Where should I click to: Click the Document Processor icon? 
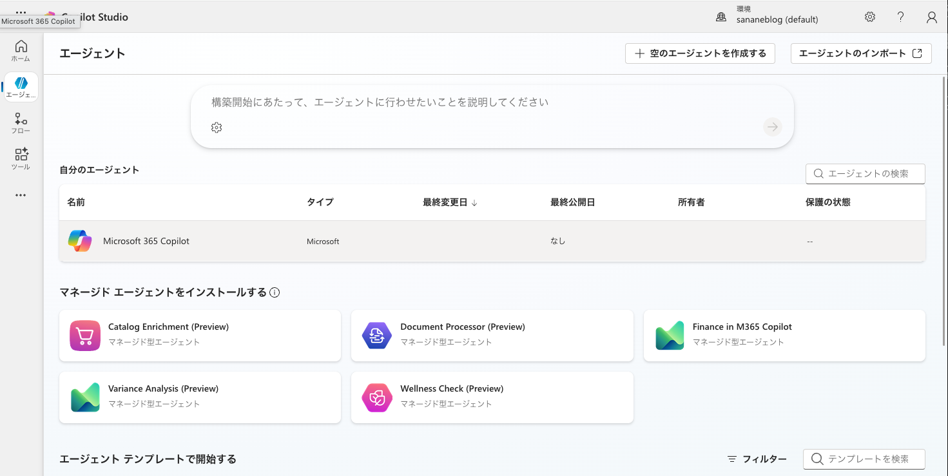pos(377,336)
